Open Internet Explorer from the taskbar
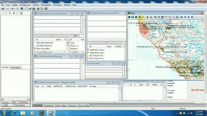Screen dimensions: 207x116 14,113
